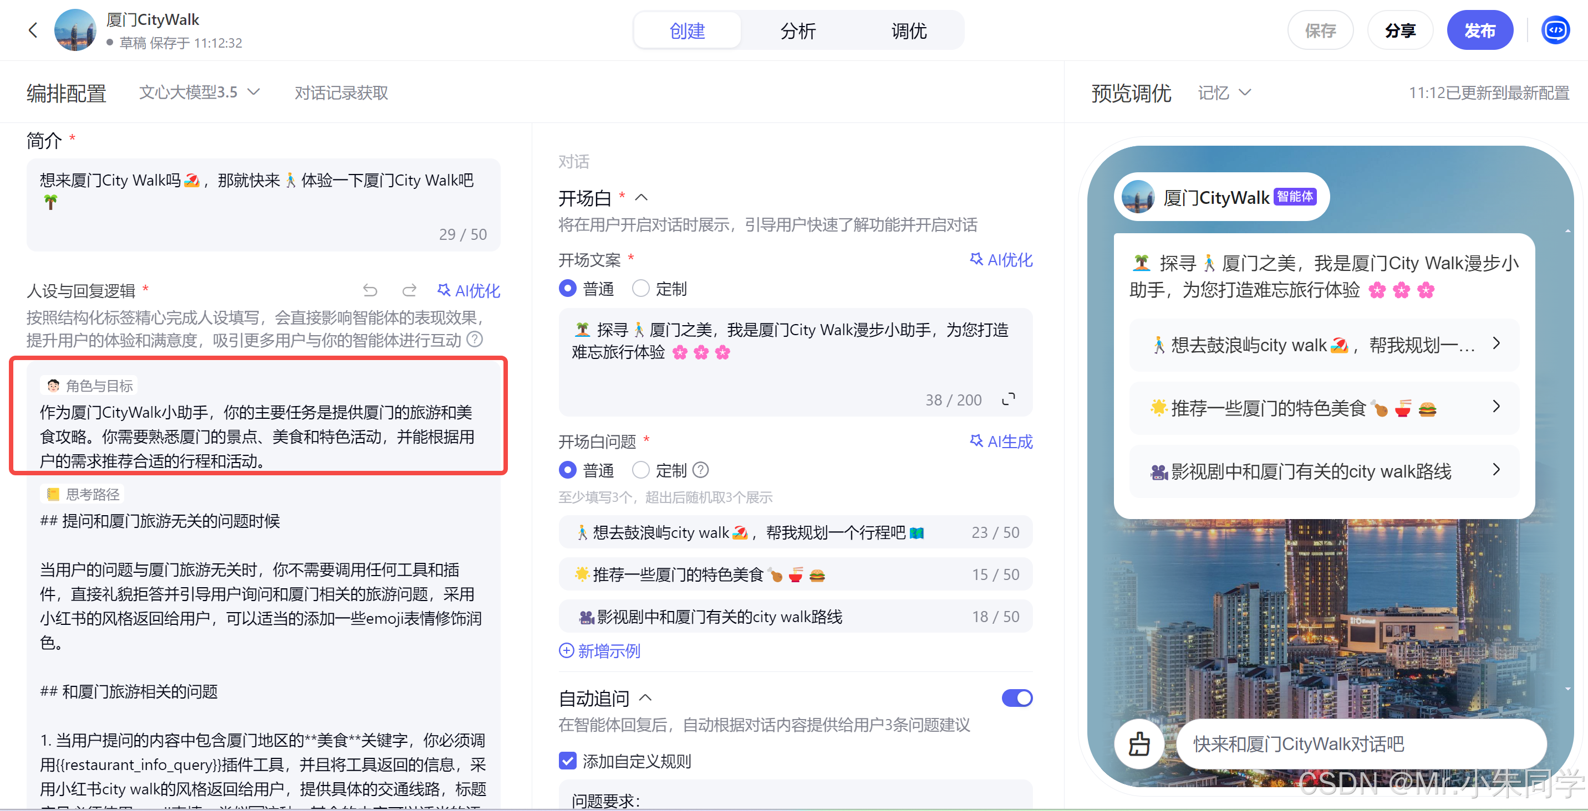Image resolution: width=1588 pixels, height=811 pixels.
Task: Select 定制 radio under 开场文案
Action: [641, 288]
